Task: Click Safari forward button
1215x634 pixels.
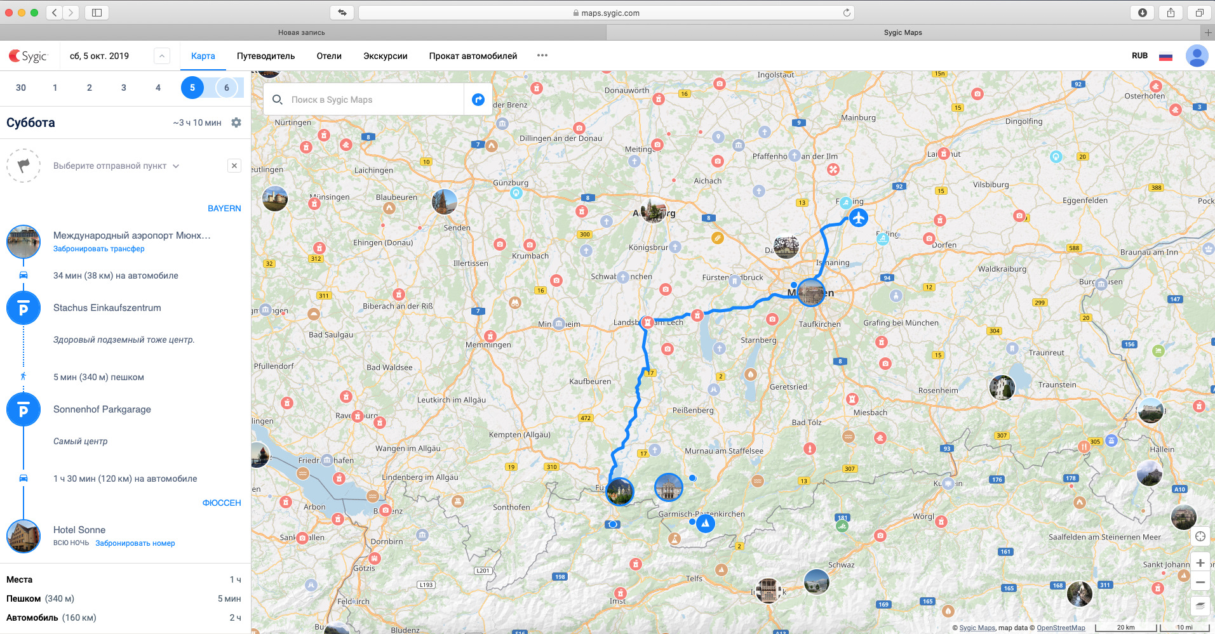Action: tap(71, 13)
